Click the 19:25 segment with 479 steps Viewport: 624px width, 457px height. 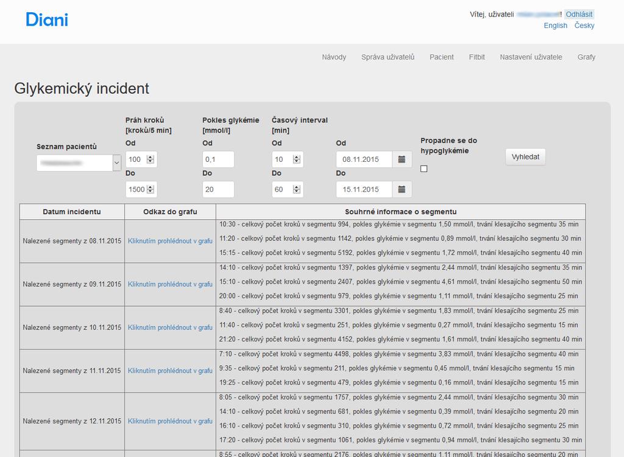(399, 383)
